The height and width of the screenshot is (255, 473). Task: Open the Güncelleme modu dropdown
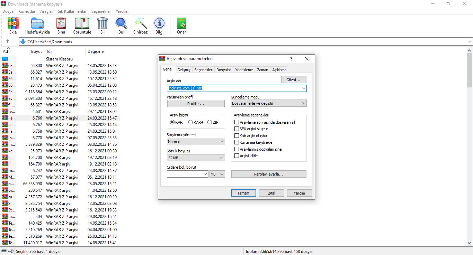269,103
